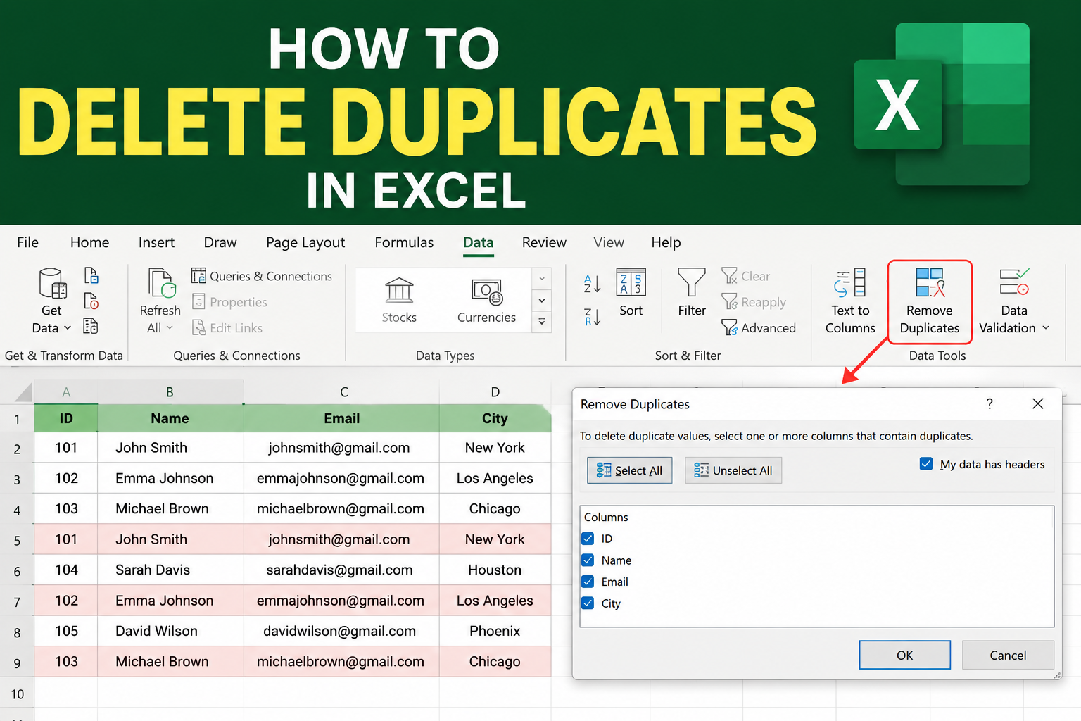Open Queries & Connections pane
The width and height of the screenshot is (1081, 721).
(x=262, y=276)
